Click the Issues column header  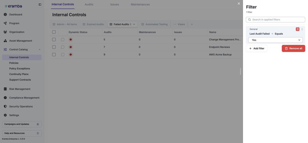[x=178, y=32]
